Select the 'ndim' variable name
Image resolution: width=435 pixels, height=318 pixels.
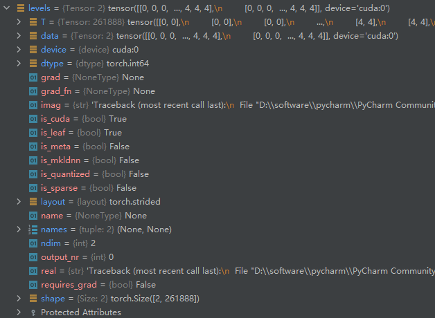click(x=51, y=243)
